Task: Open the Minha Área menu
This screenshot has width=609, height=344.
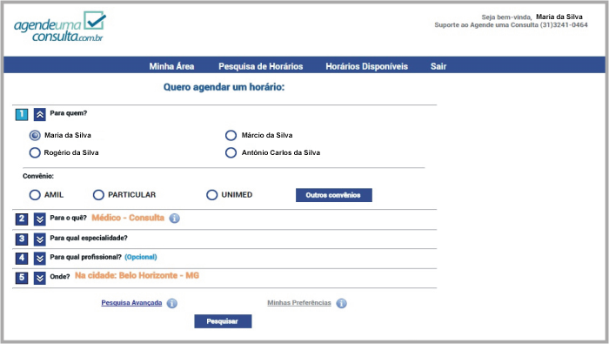Action: (x=171, y=66)
